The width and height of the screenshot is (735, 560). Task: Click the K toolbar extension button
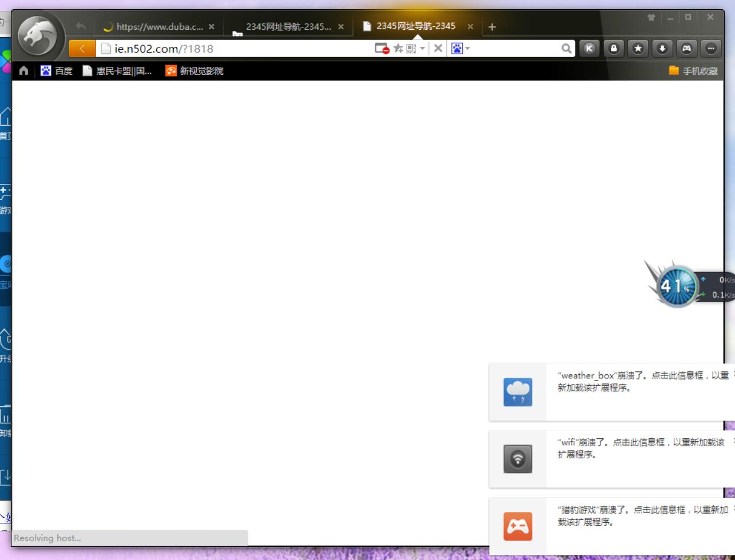tap(589, 49)
